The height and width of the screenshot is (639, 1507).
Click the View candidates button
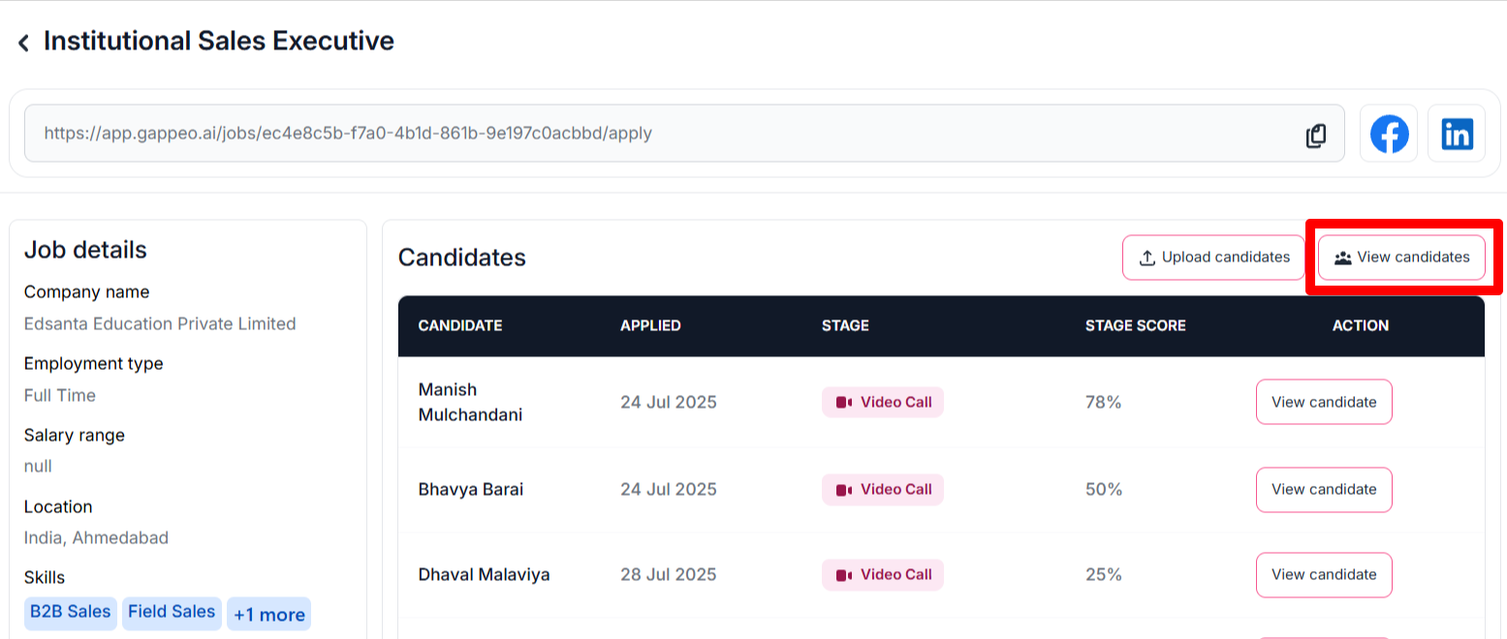click(1401, 257)
